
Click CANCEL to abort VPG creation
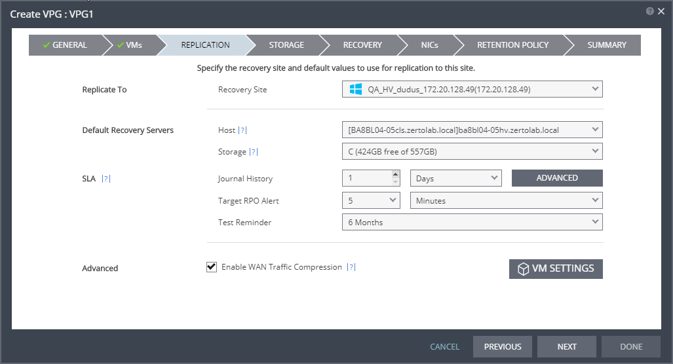click(445, 346)
